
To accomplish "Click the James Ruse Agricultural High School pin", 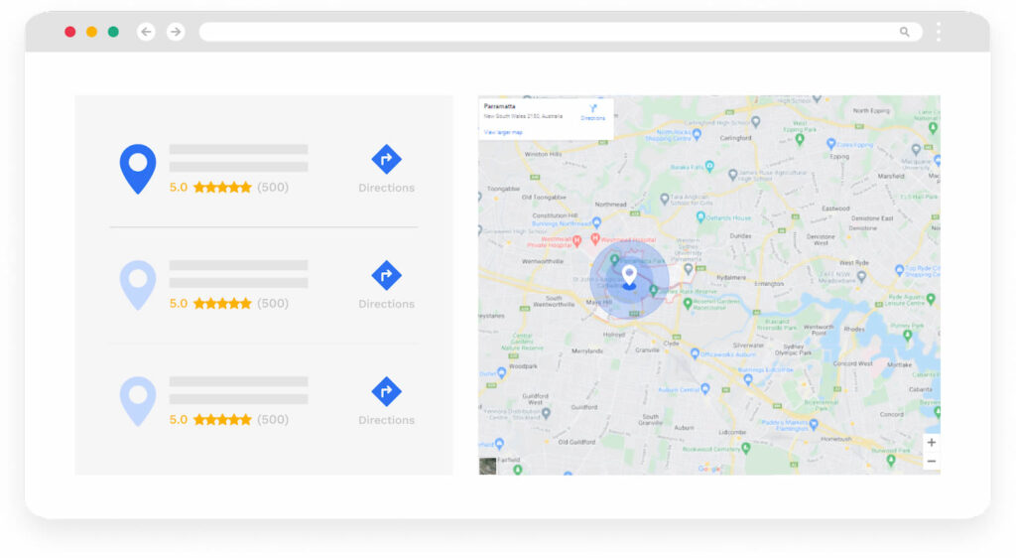I will pyautogui.click(x=733, y=175).
